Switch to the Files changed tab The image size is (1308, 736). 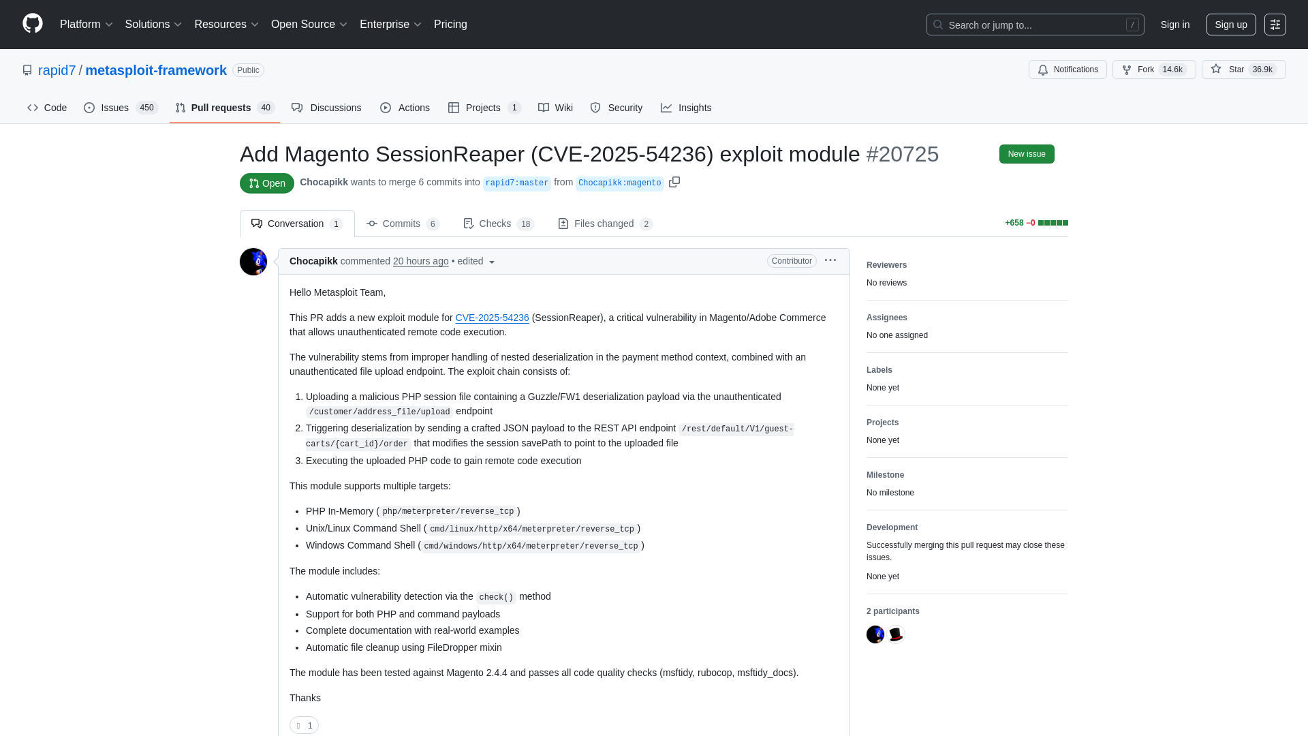(x=605, y=224)
